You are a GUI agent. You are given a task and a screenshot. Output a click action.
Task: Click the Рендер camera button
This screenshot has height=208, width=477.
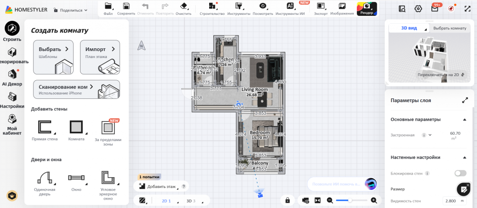click(367, 8)
